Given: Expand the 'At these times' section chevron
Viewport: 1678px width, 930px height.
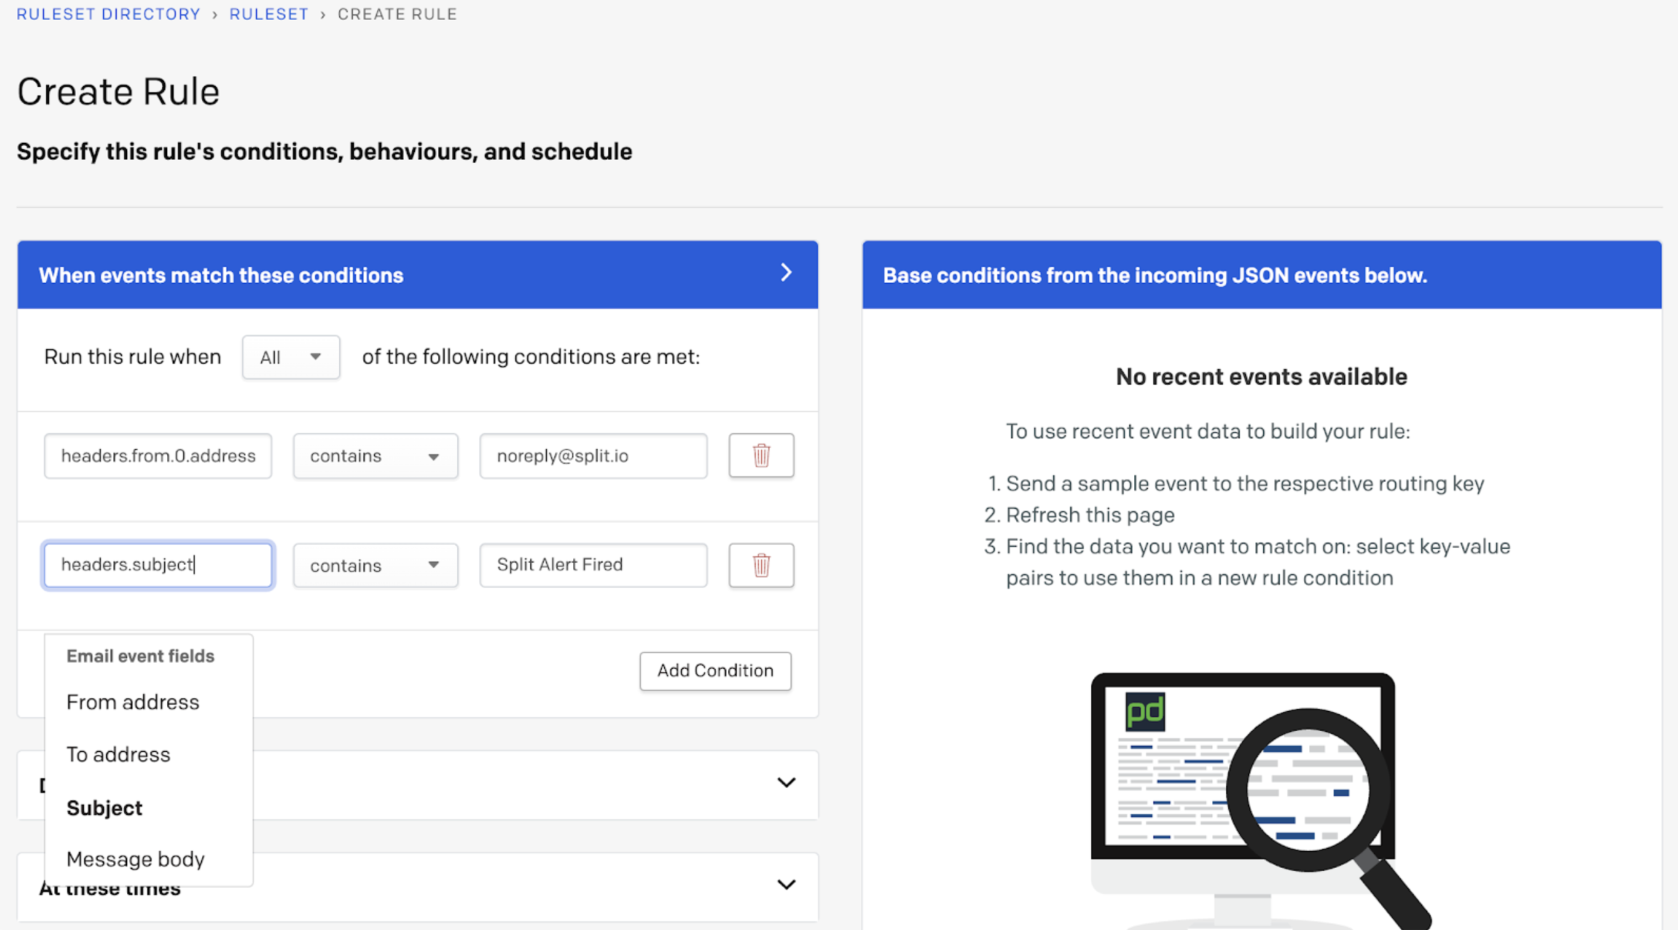Looking at the screenshot, I should (x=787, y=884).
